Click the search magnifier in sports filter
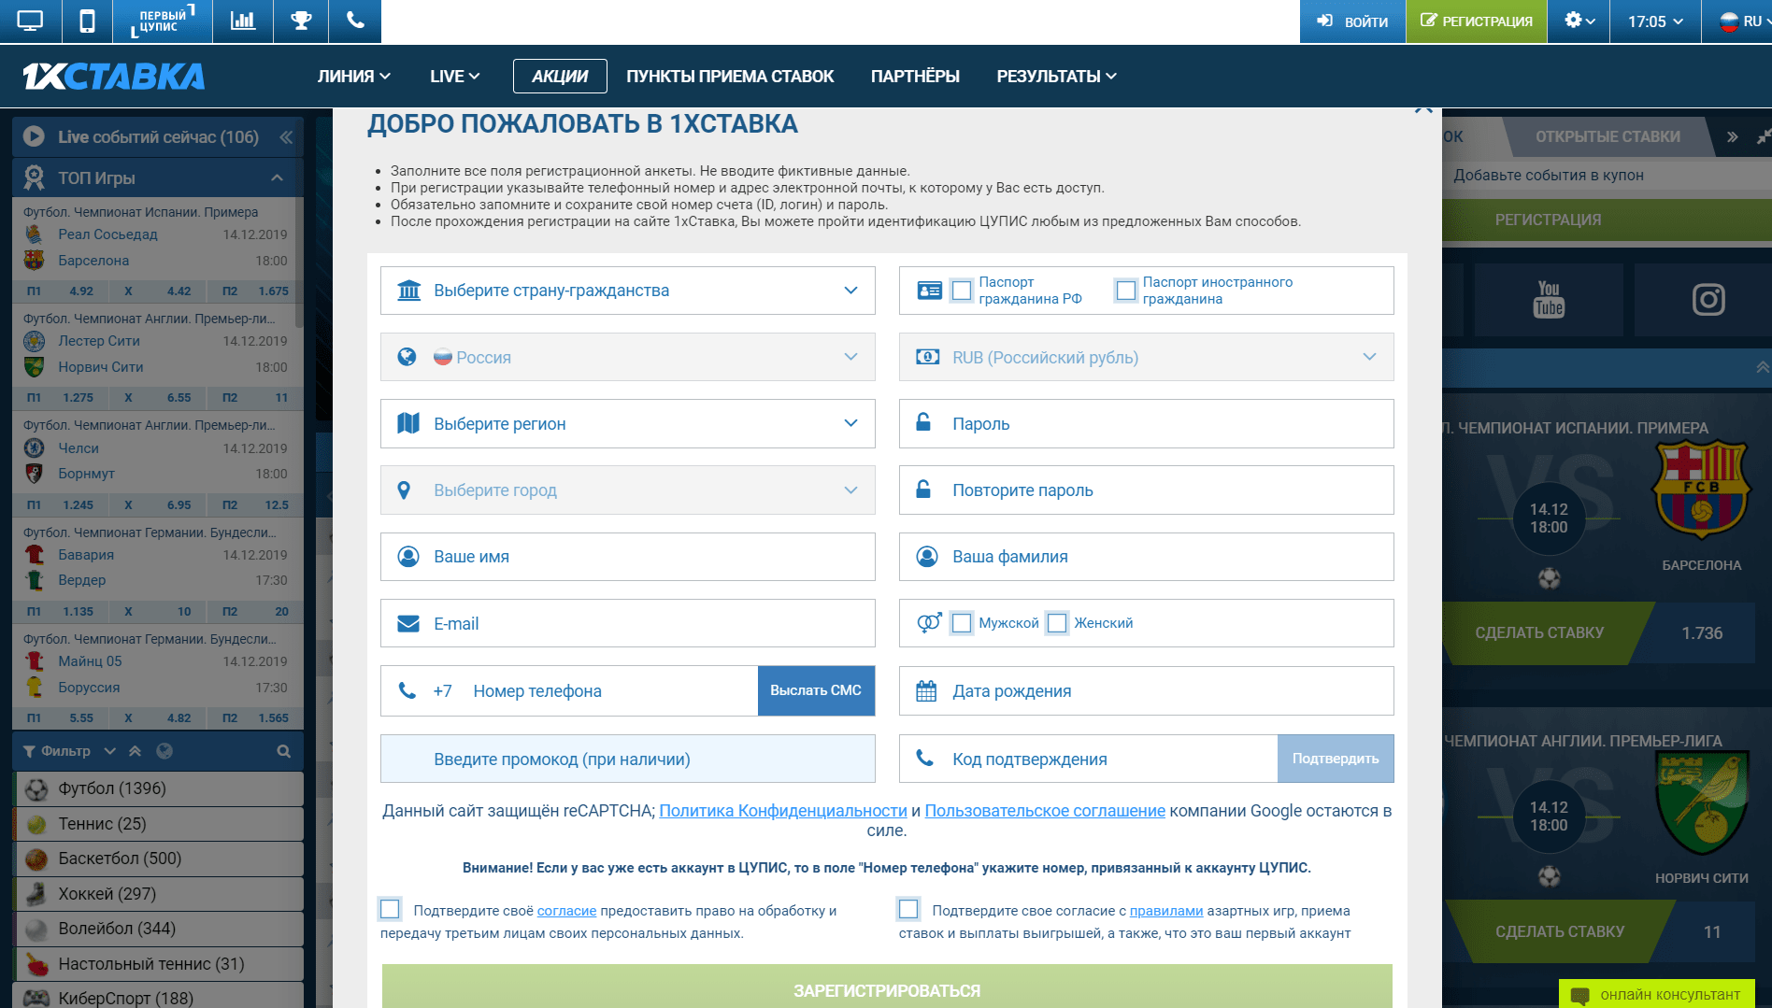The width and height of the screenshot is (1772, 1008). 283,751
